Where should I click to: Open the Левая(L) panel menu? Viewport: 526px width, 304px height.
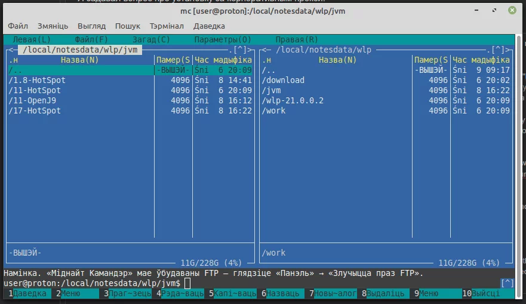pos(32,39)
